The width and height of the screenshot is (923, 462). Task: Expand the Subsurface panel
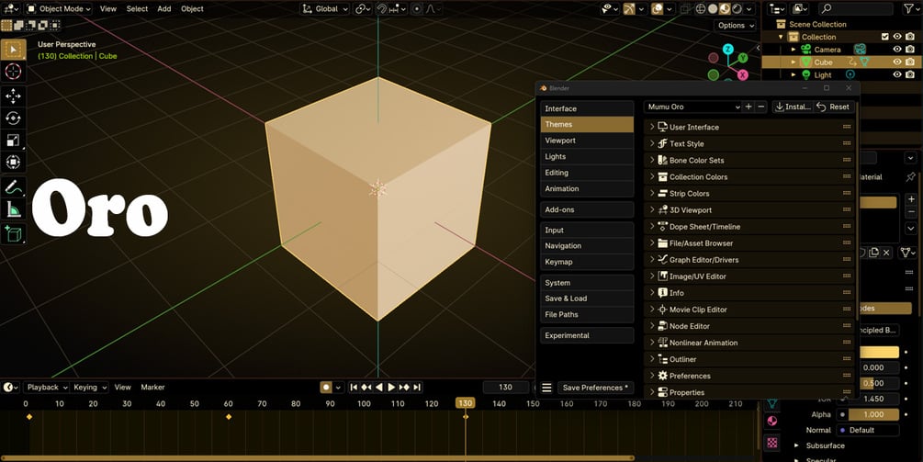point(796,445)
